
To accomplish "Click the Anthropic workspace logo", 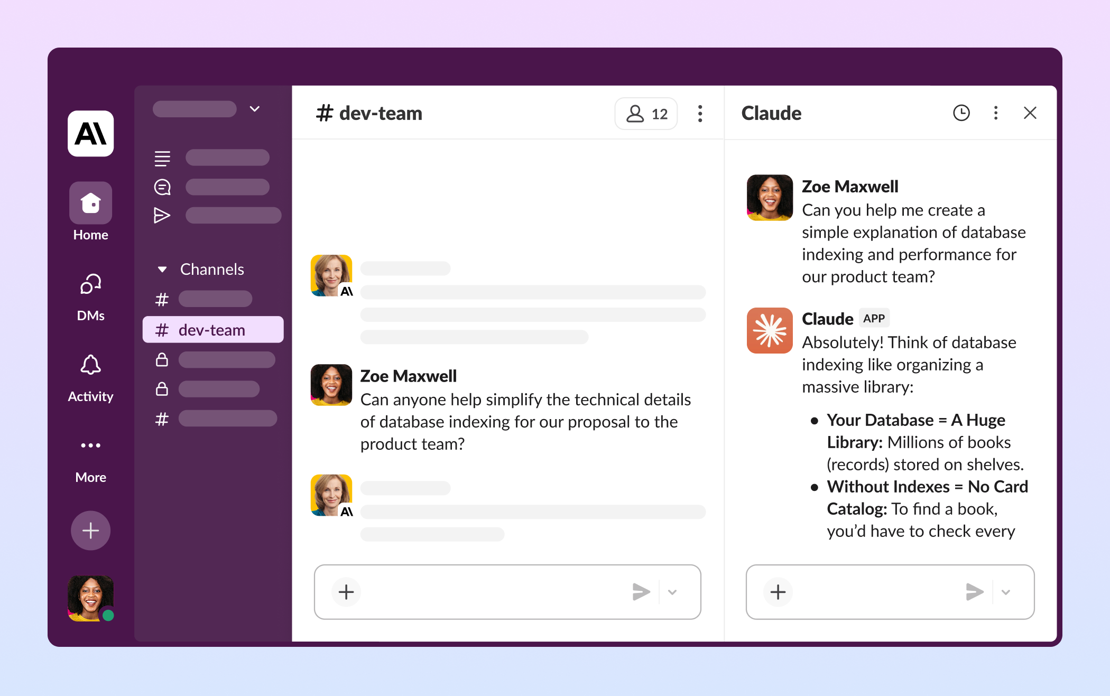I will [x=90, y=134].
